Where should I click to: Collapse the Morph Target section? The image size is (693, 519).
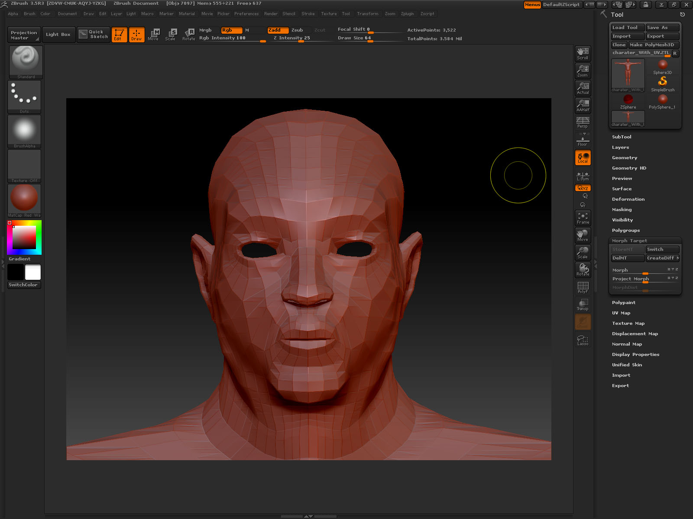point(629,240)
